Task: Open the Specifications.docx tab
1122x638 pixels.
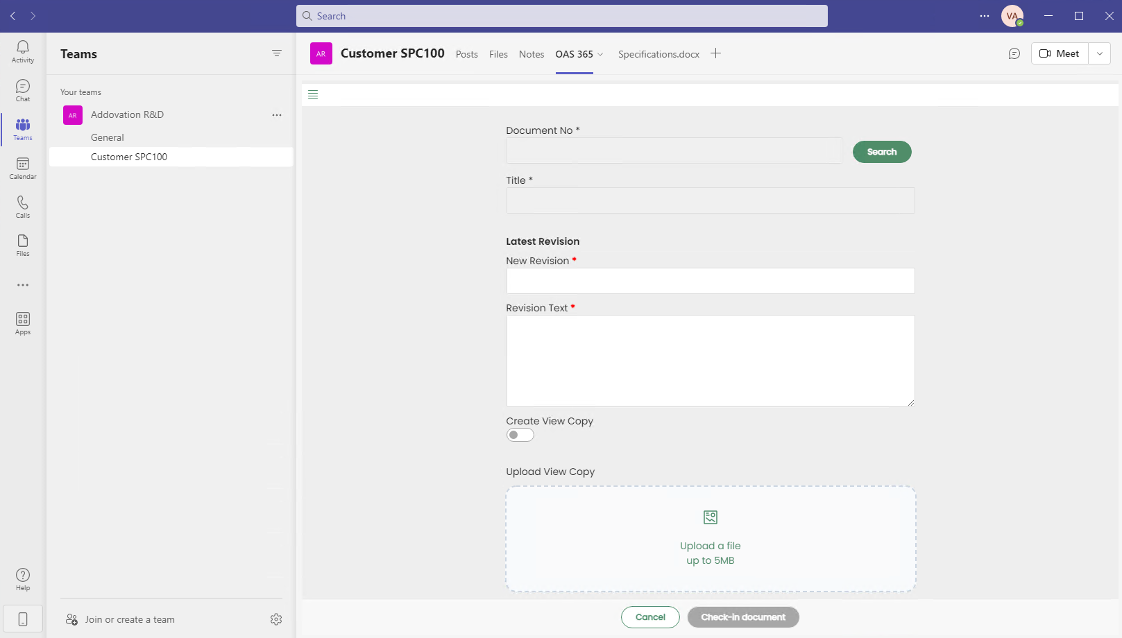Action: (x=658, y=54)
